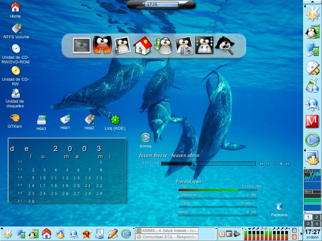This screenshot has height=241, width=322.
Task: Open the Licq (KDE) desktop icon
Action: click(115, 120)
